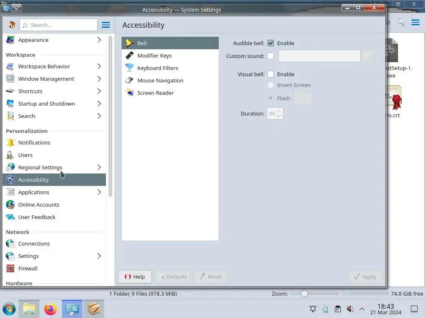Click the Startup and Shutdown icon
Image resolution: width=425 pixels, height=318 pixels.
coord(10,104)
